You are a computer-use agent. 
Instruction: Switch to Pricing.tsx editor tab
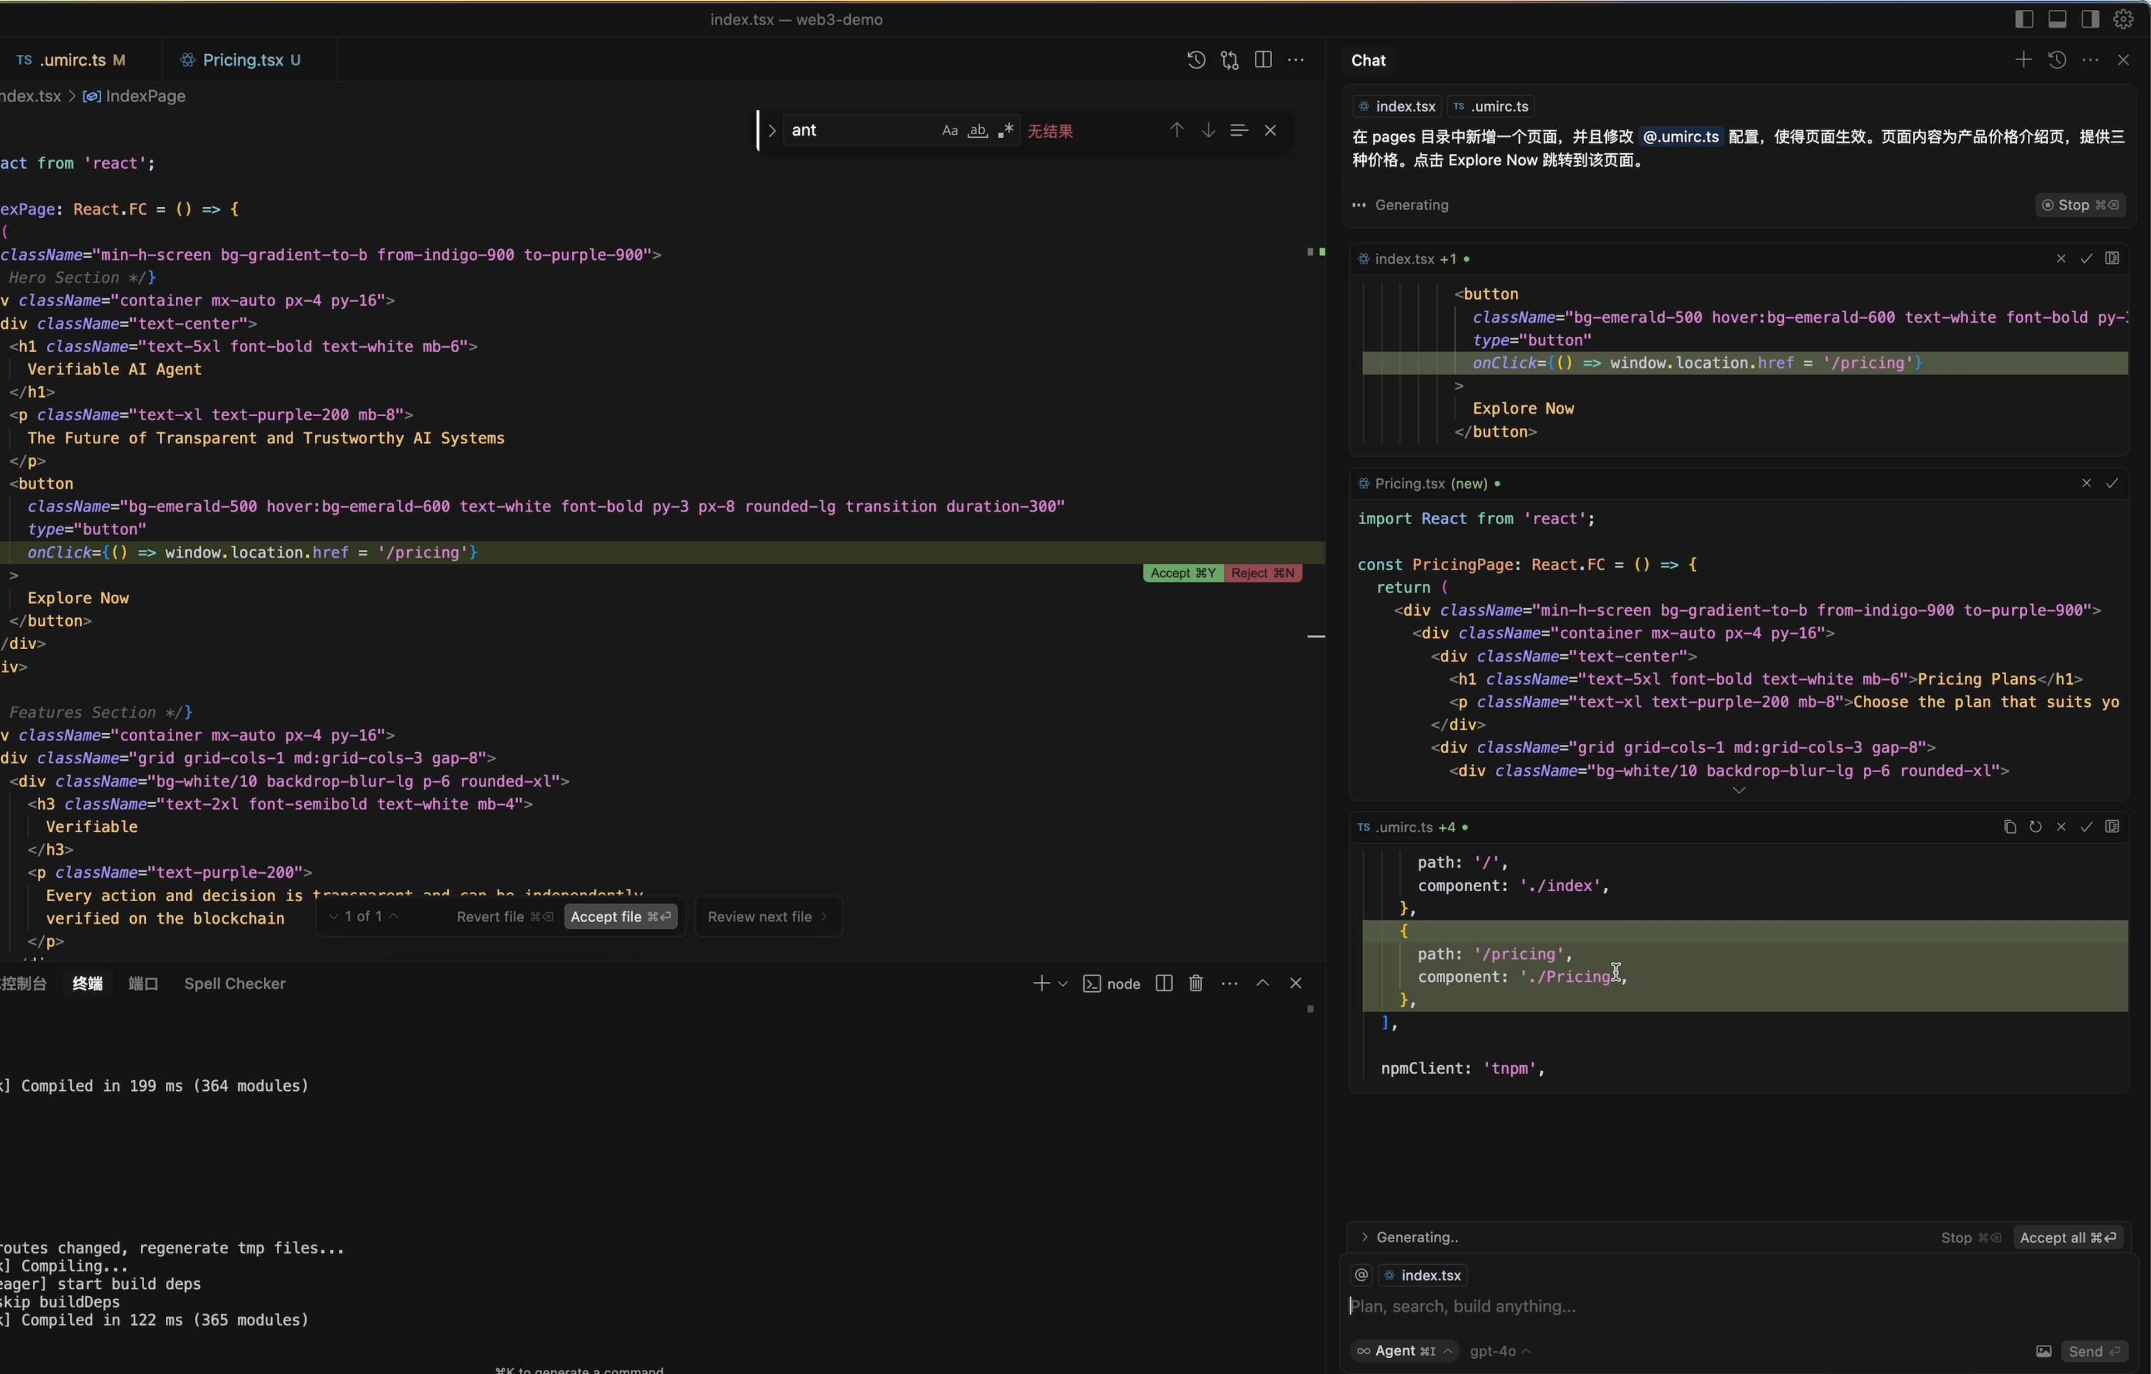242,60
